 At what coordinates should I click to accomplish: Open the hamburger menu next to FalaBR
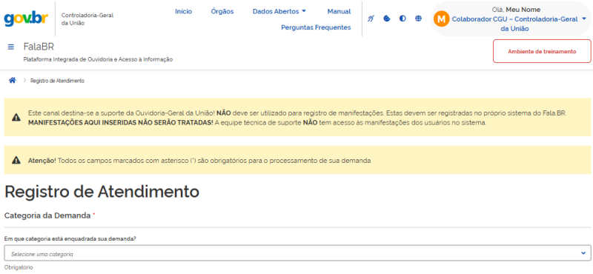click(11, 47)
